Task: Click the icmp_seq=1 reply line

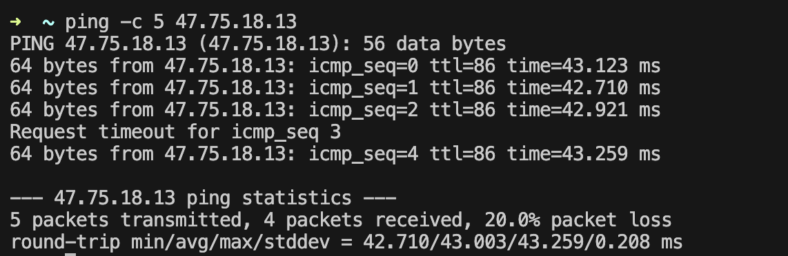Action: (335, 88)
